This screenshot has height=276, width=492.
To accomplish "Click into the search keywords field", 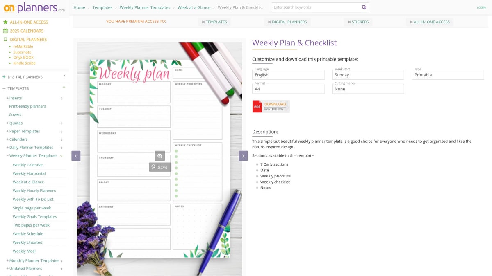I will pos(315,7).
